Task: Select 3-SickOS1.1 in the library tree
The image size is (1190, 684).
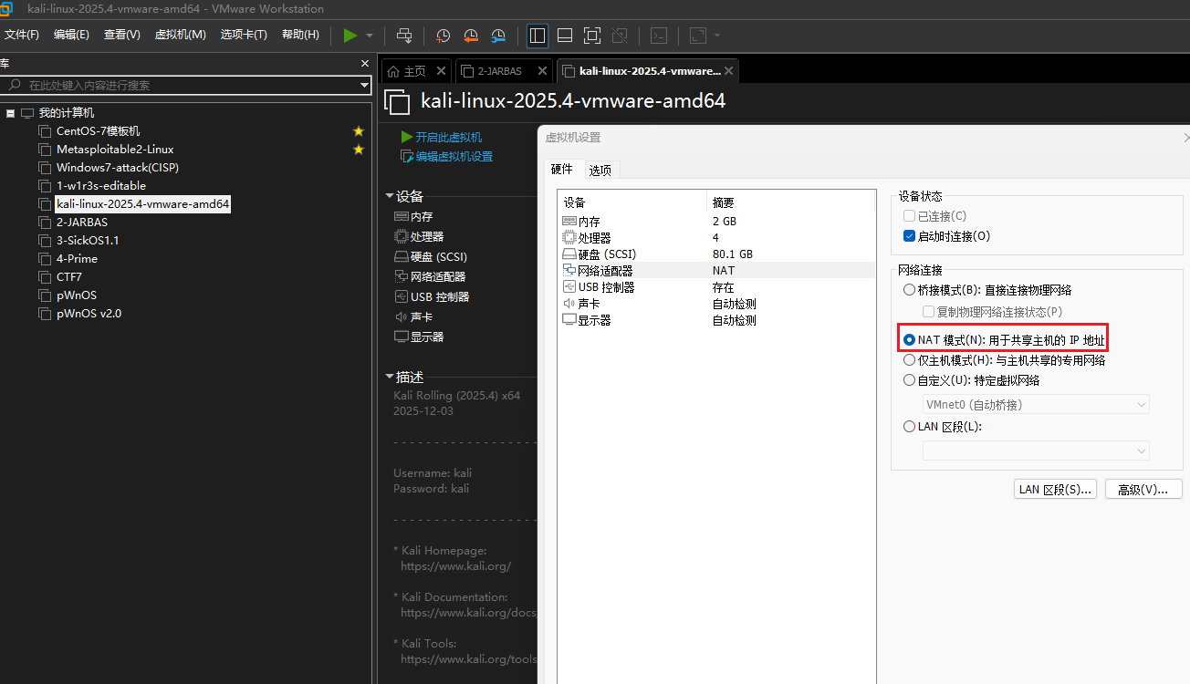Action: (88, 241)
